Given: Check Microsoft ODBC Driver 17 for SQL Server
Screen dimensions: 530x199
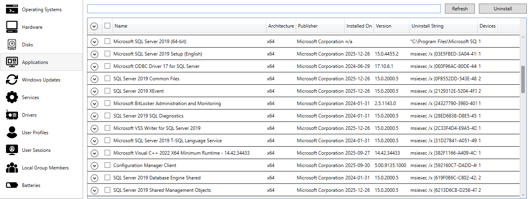Looking at the screenshot, I should click(107, 66).
